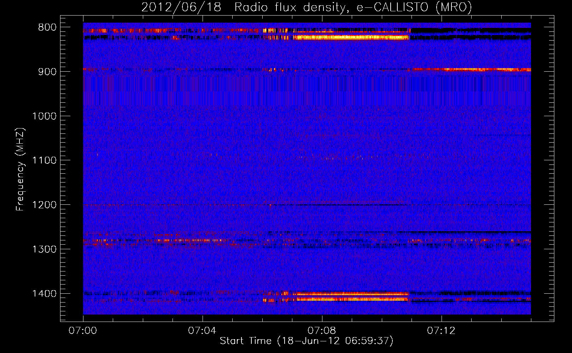Image resolution: width=572 pixels, height=353 pixels.
Task: Click the 1200 frequency tick label
Action: pos(44,205)
